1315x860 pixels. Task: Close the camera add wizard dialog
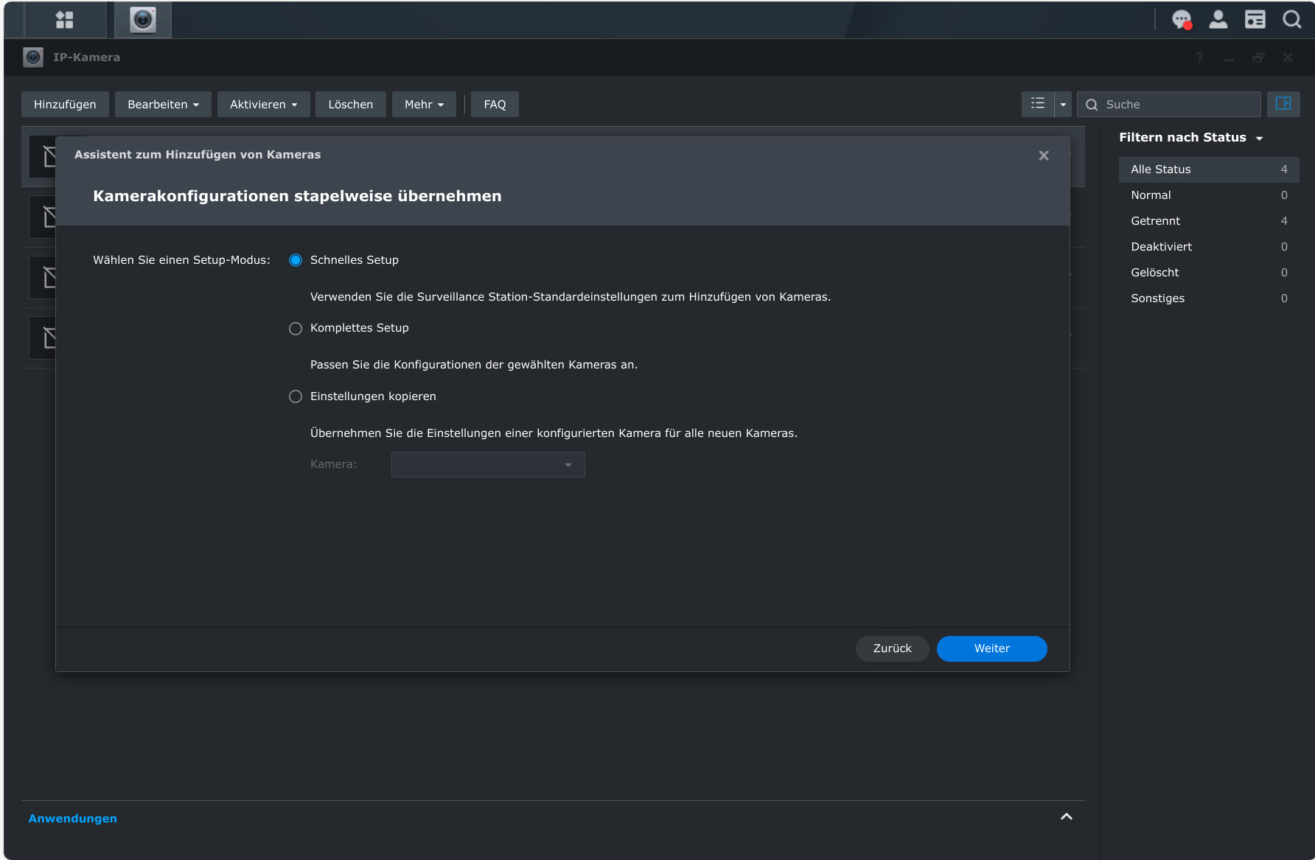(1043, 155)
